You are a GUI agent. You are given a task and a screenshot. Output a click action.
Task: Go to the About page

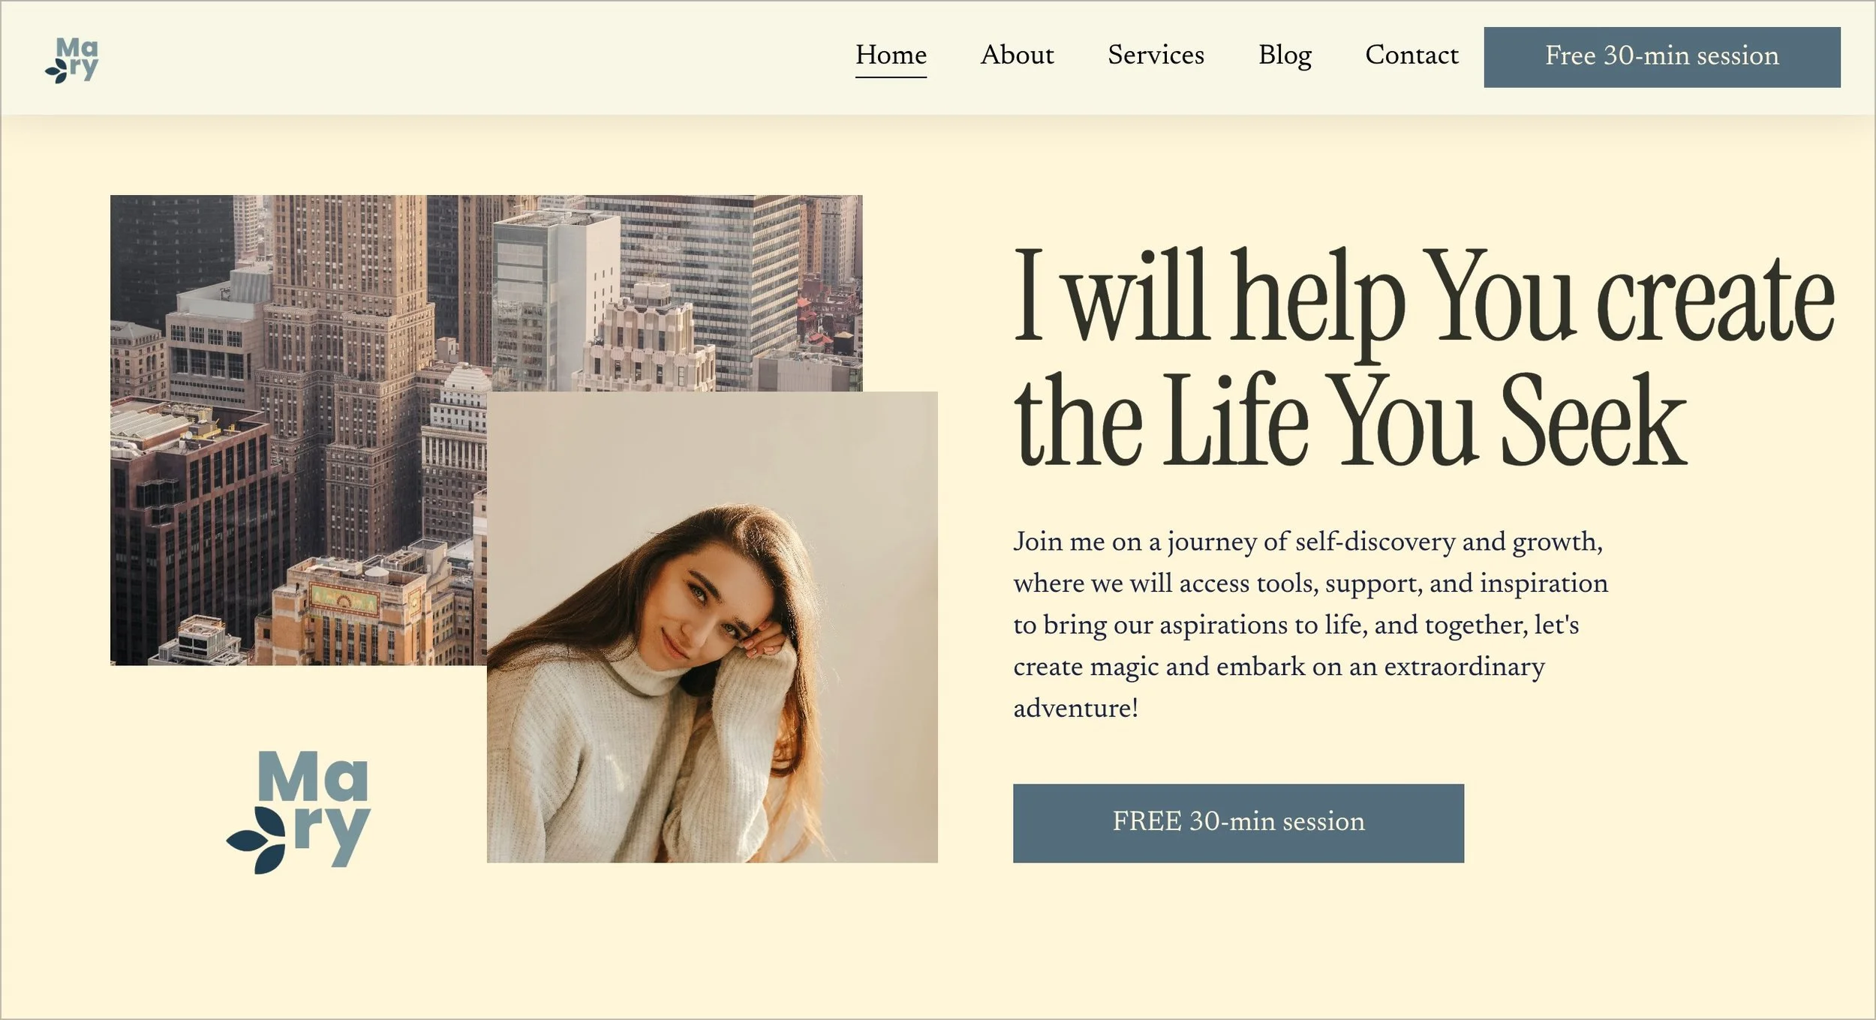1017,55
